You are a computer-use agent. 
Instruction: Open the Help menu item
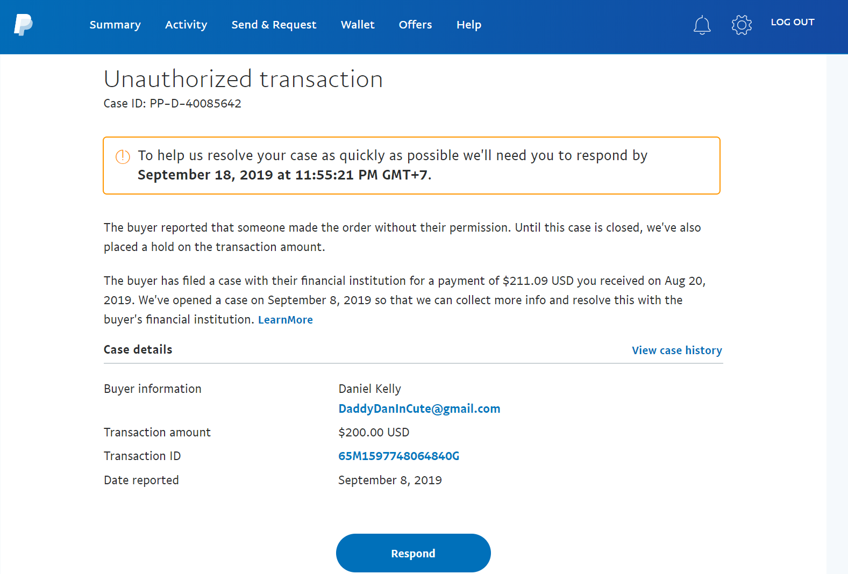[x=468, y=25]
